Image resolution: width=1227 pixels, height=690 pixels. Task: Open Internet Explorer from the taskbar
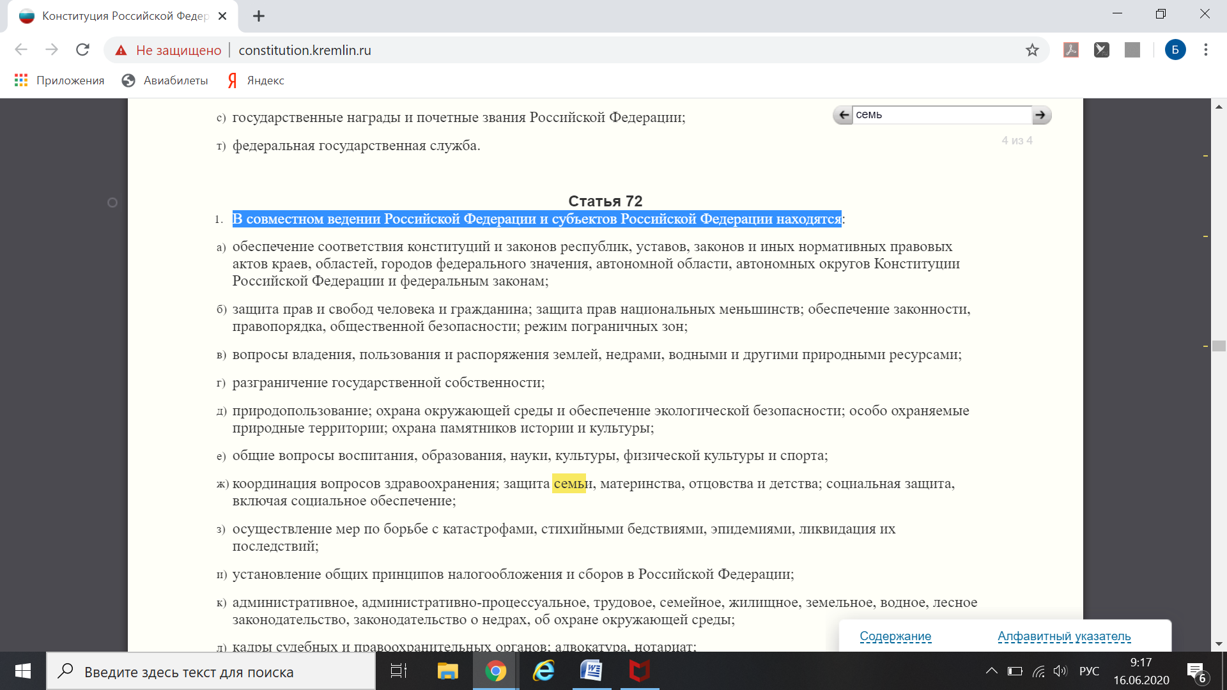click(x=544, y=671)
